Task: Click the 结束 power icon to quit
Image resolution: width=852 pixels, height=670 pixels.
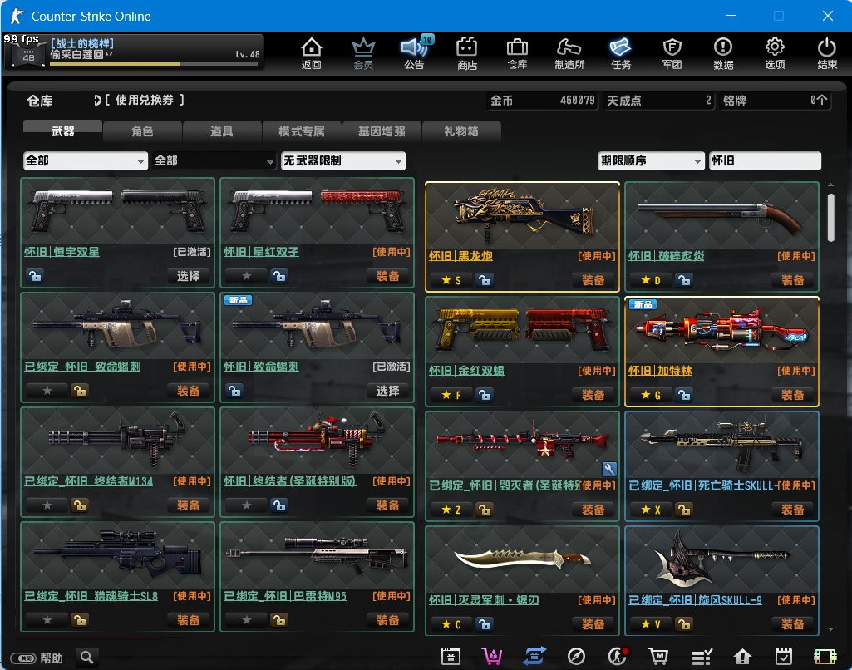Action: coord(827,53)
